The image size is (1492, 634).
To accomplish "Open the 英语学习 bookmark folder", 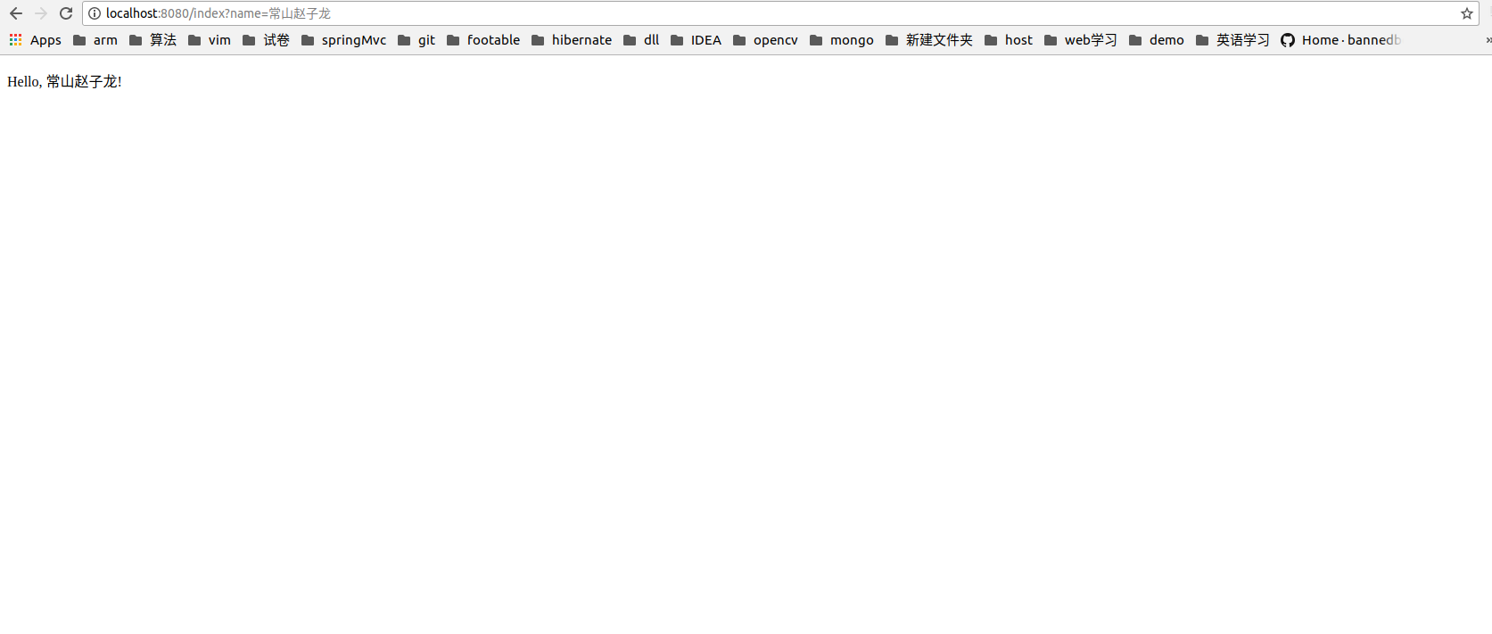I will tap(1233, 40).
